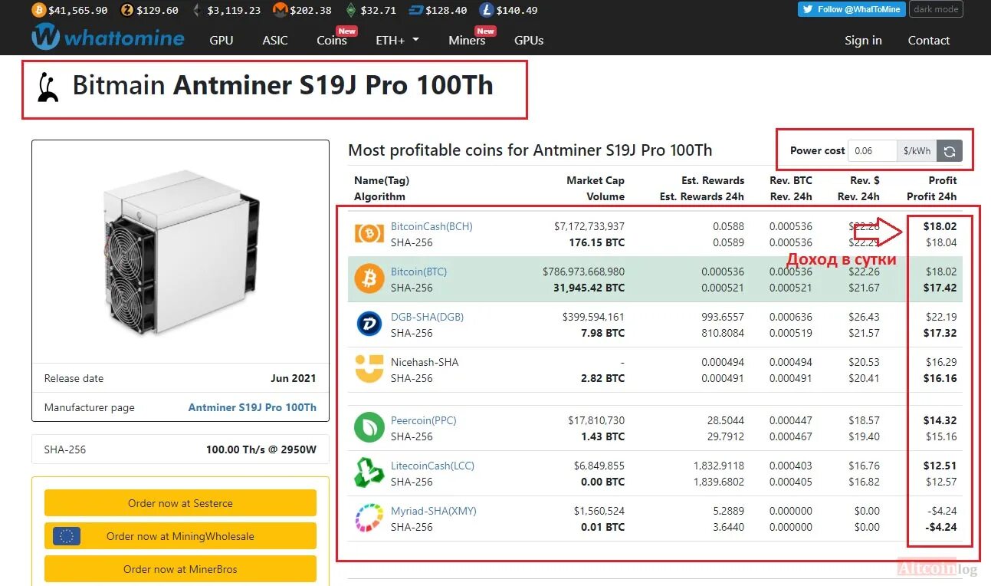Image resolution: width=991 pixels, height=586 pixels.
Task: Click the Bitcoin ticker icon $41,565.90
Action: [38, 10]
